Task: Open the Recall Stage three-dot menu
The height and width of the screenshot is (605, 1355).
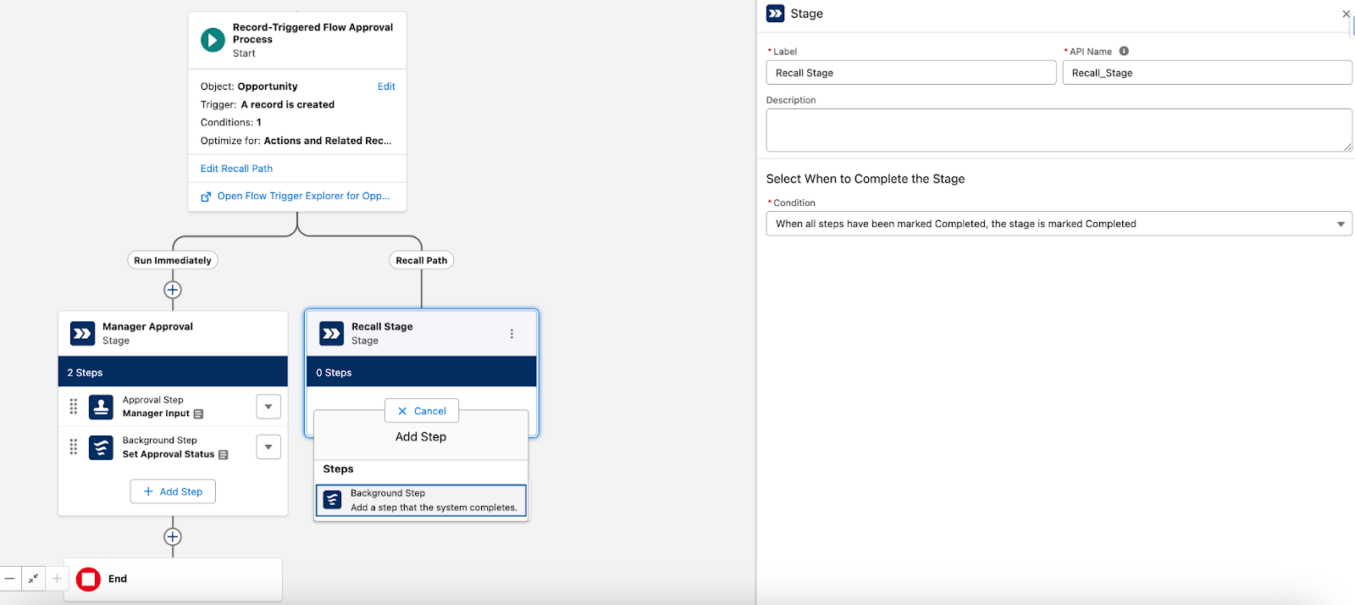Action: (512, 334)
